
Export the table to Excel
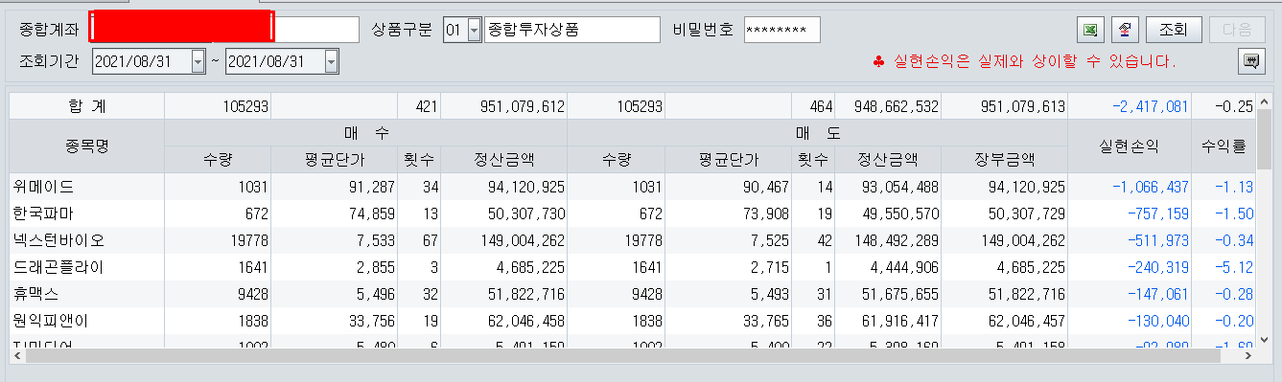pyautogui.click(x=1089, y=30)
